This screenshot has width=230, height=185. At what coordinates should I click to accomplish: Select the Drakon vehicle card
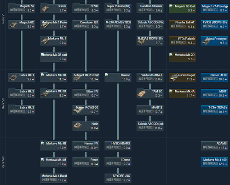pos(118,77)
